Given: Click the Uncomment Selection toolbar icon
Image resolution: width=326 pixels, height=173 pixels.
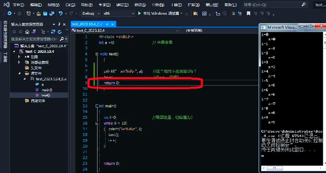Looking at the screenshot, I should 240,14.
